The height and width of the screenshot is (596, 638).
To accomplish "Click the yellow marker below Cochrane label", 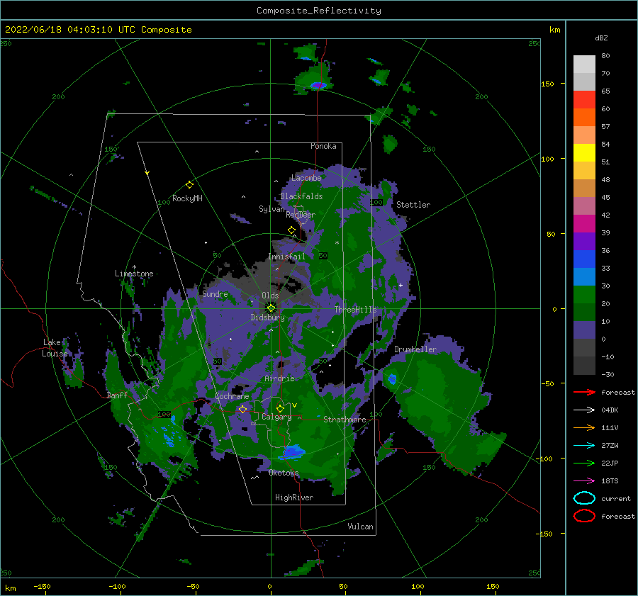I will pyautogui.click(x=243, y=409).
